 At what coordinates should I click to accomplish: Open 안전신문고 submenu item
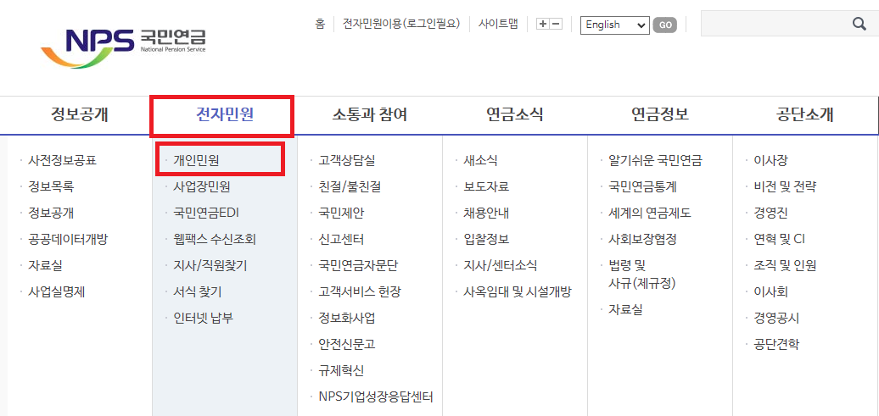[x=347, y=344]
